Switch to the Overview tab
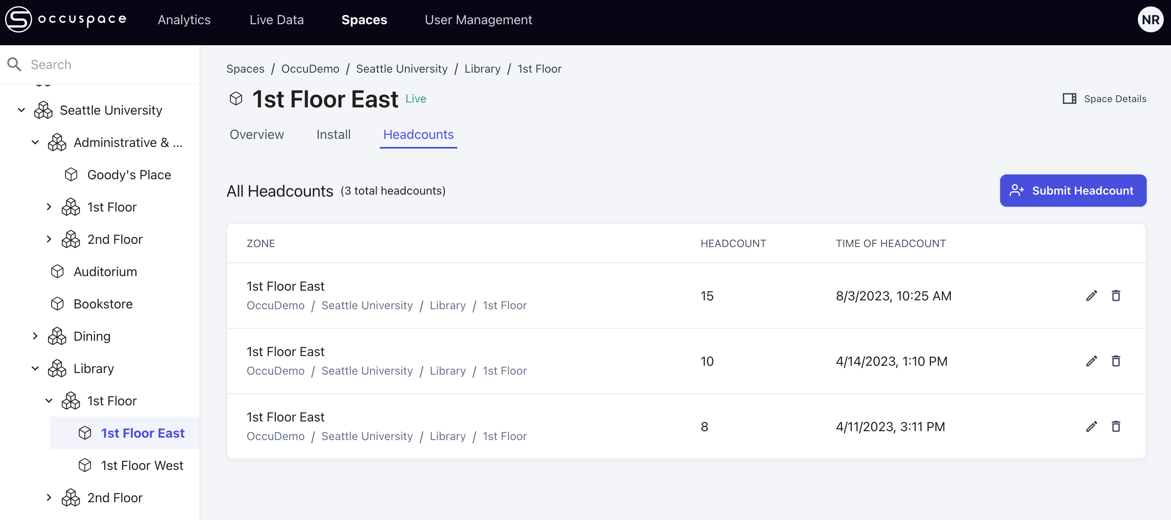This screenshot has height=520, width=1171. pos(256,134)
